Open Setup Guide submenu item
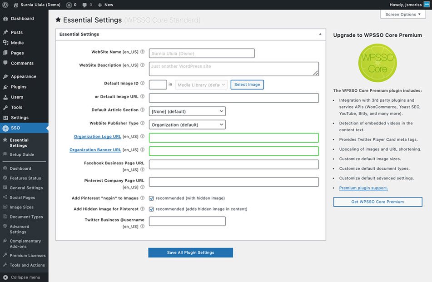Screen dimensions: 432x282 click(22, 154)
